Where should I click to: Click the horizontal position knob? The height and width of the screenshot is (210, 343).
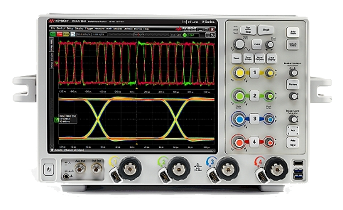(x=269, y=45)
